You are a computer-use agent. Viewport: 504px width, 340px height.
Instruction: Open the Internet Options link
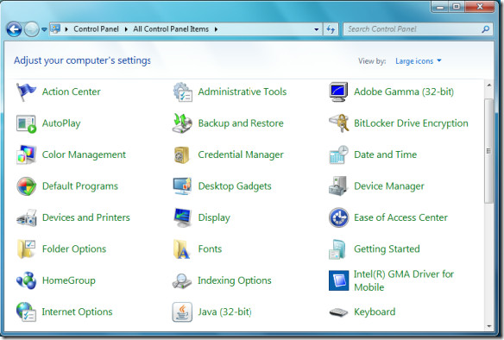tap(77, 312)
